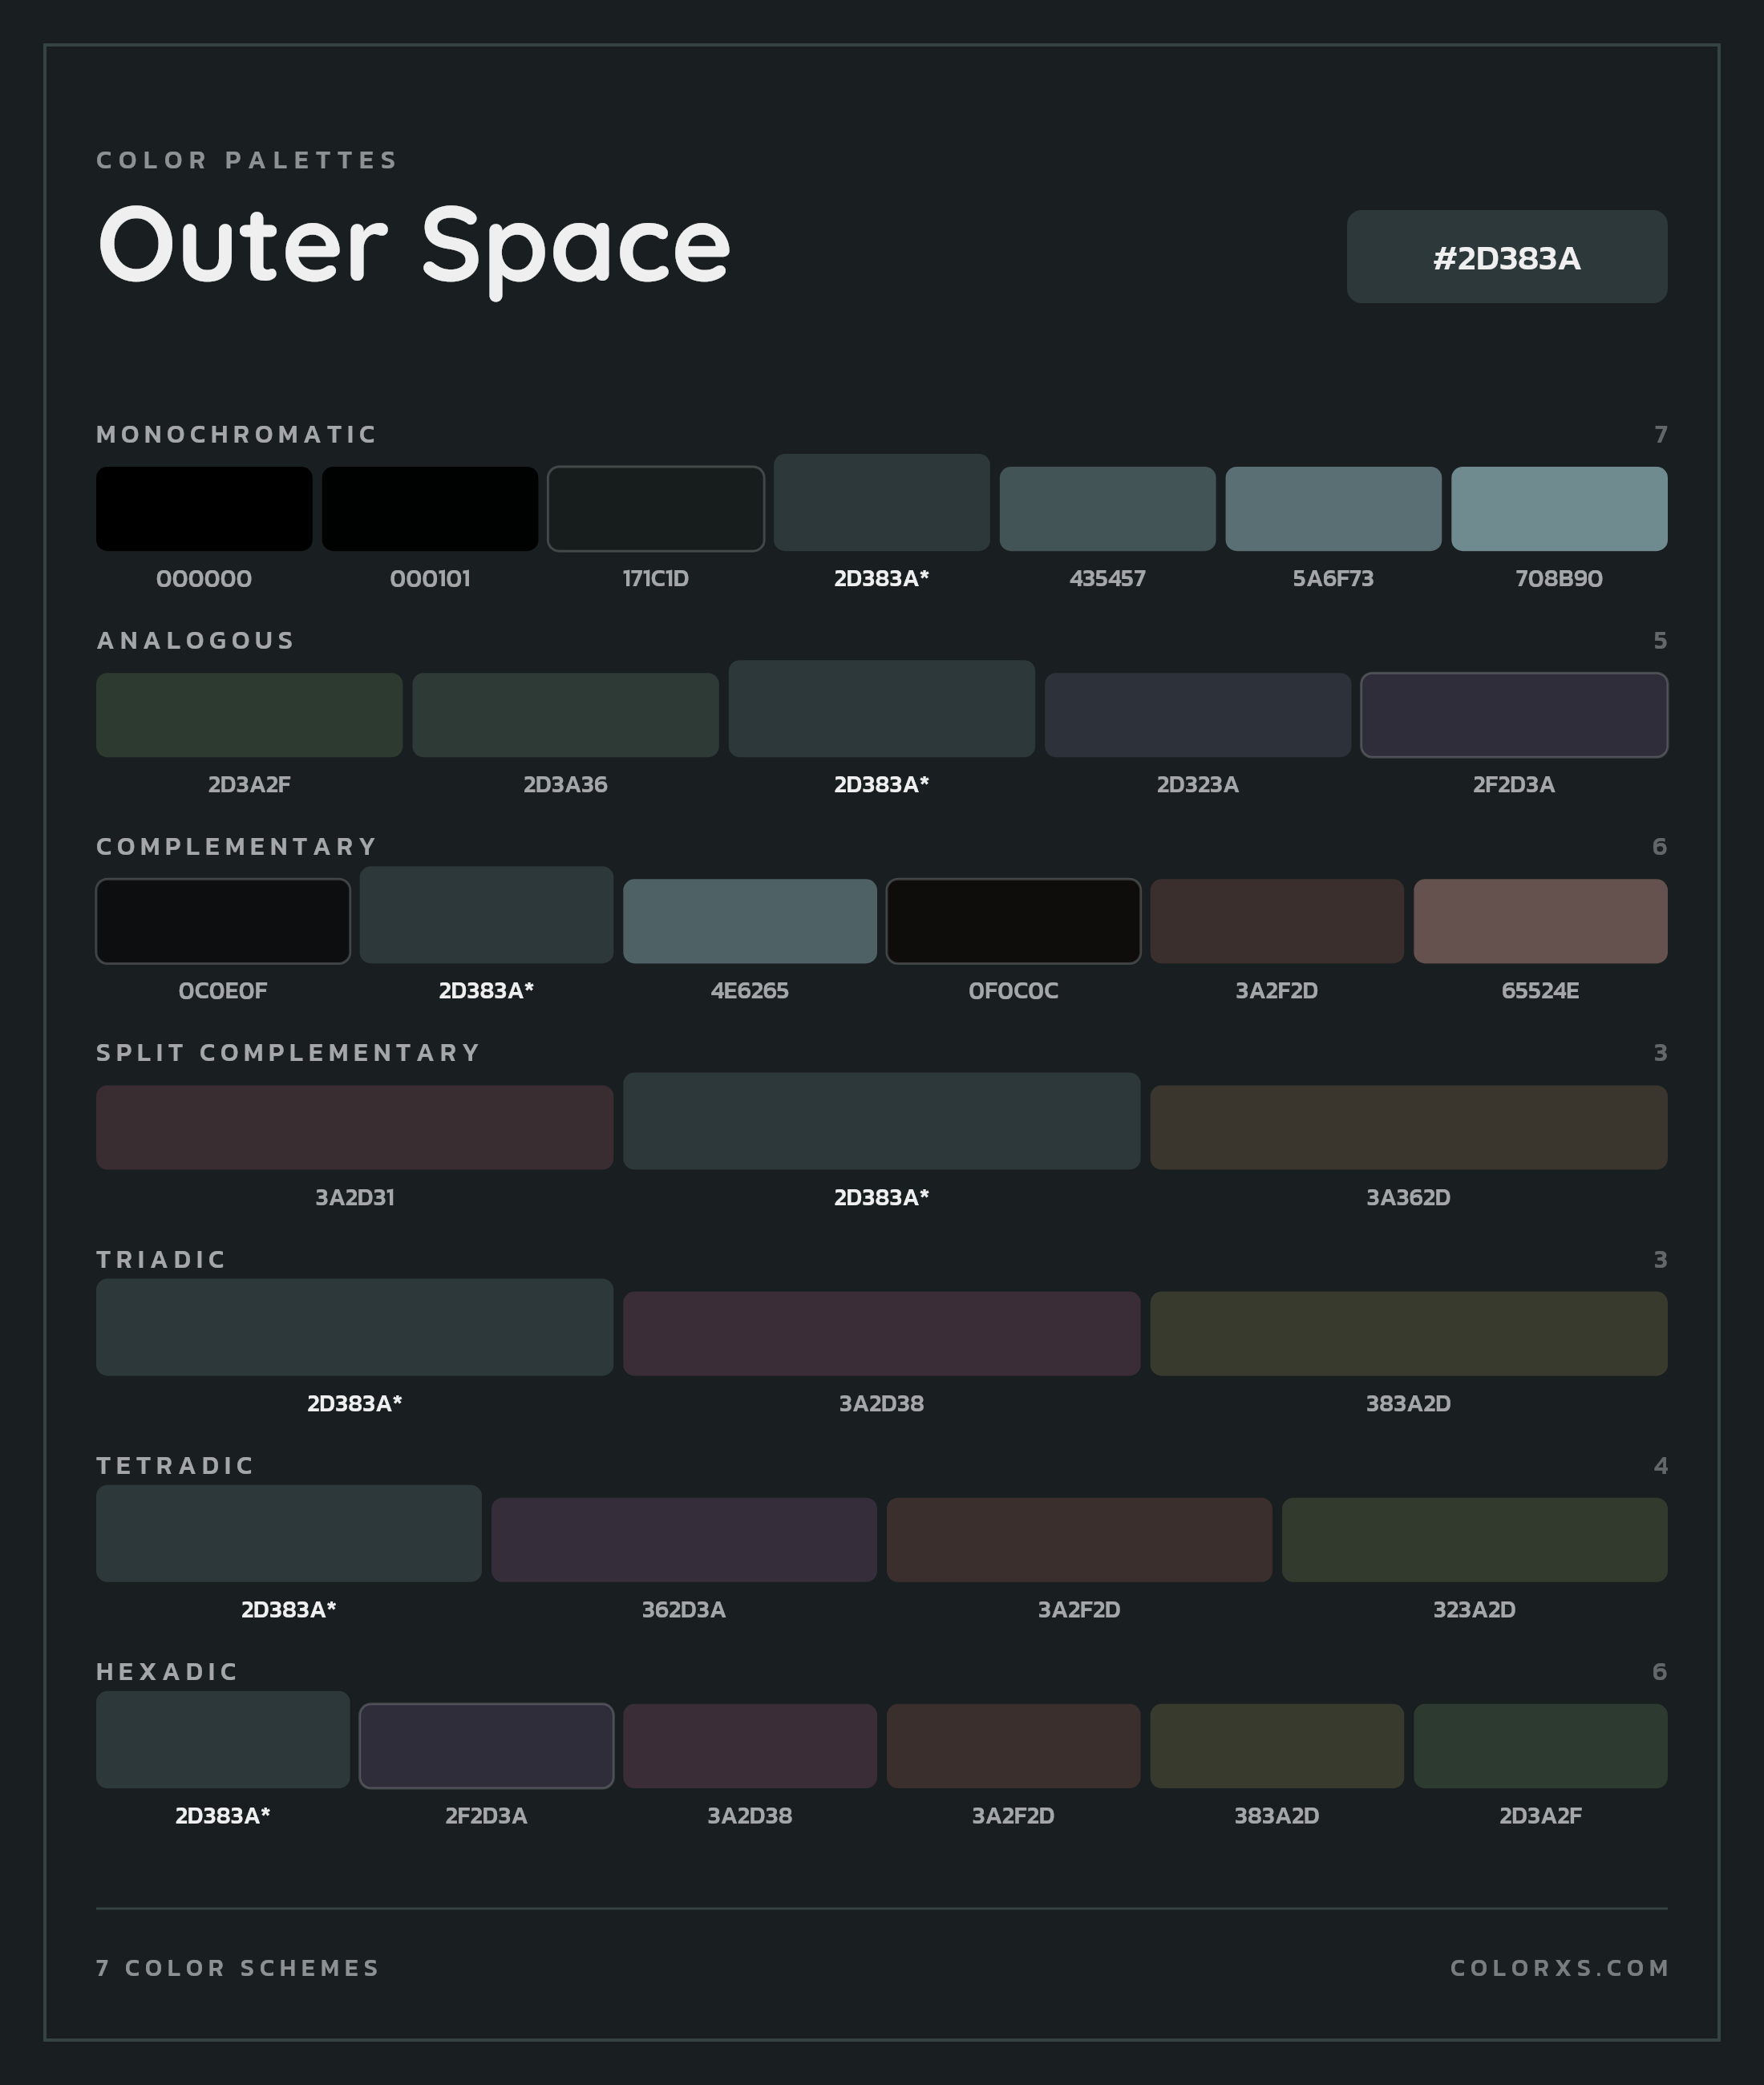The height and width of the screenshot is (2085, 1764).
Task: Pick the 0F0C0C outlined swatch
Action: (1013, 921)
